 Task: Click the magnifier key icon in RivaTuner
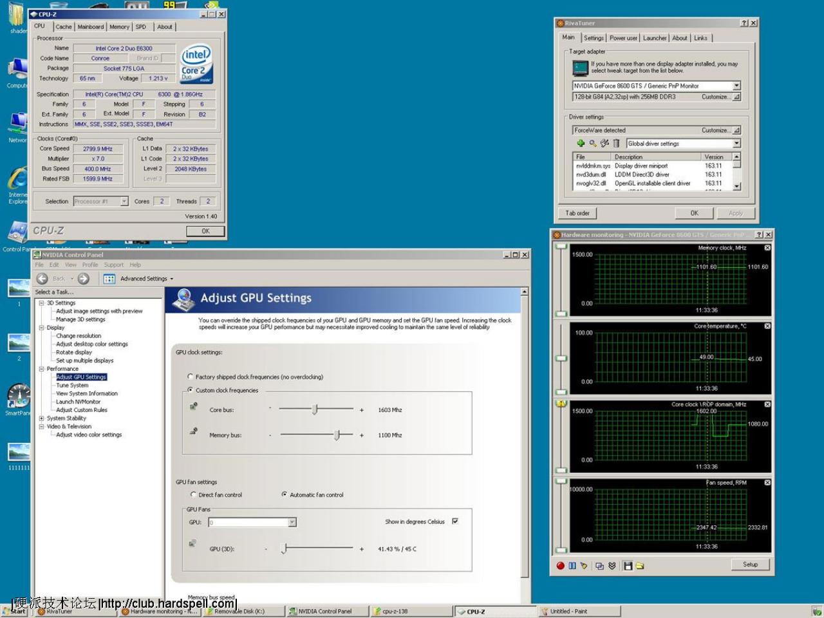(593, 144)
